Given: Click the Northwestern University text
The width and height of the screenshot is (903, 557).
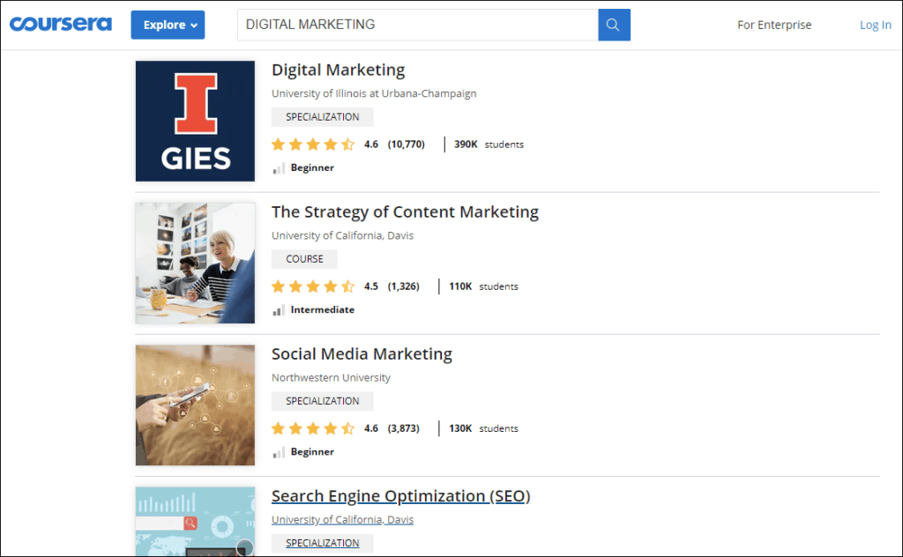Looking at the screenshot, I should pyautogui.click(x=332, y=377).
